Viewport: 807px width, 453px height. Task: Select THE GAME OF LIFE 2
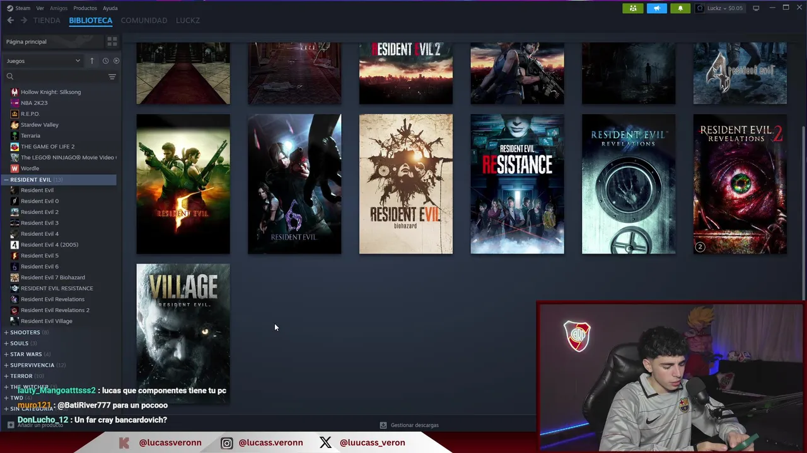47,147
